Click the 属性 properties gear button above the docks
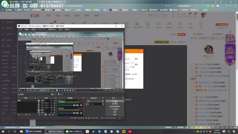 click(x=53, y=94)
